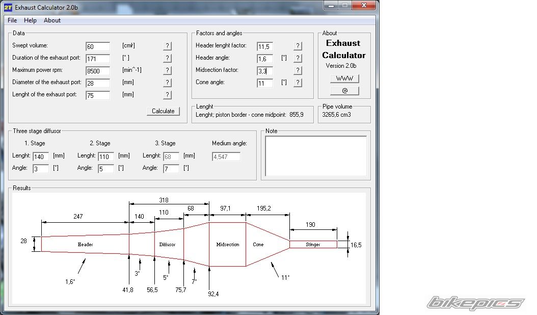Click the Calculate button
The width and height of the screenshot is (537, 315).
click(x=163, y=111)
